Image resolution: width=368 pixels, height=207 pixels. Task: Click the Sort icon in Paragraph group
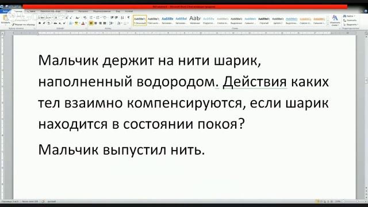122,18
